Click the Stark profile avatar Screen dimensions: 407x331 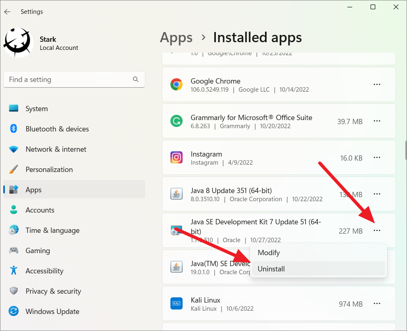[18, 43]
